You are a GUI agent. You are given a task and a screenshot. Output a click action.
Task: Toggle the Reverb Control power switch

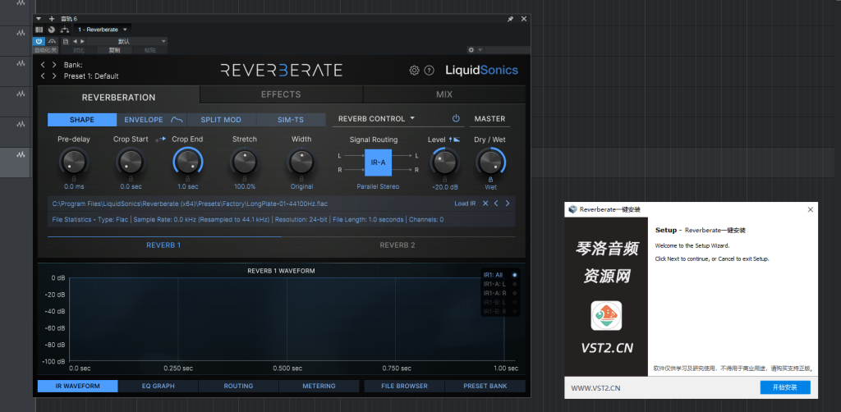pos(456,119)
